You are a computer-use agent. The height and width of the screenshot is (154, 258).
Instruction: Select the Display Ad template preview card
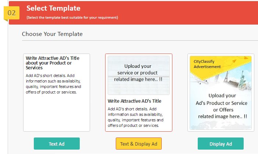click(x=221, y=93)
